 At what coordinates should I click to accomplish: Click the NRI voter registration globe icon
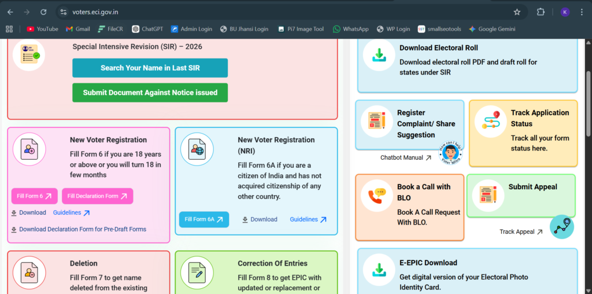pos(197,149)
